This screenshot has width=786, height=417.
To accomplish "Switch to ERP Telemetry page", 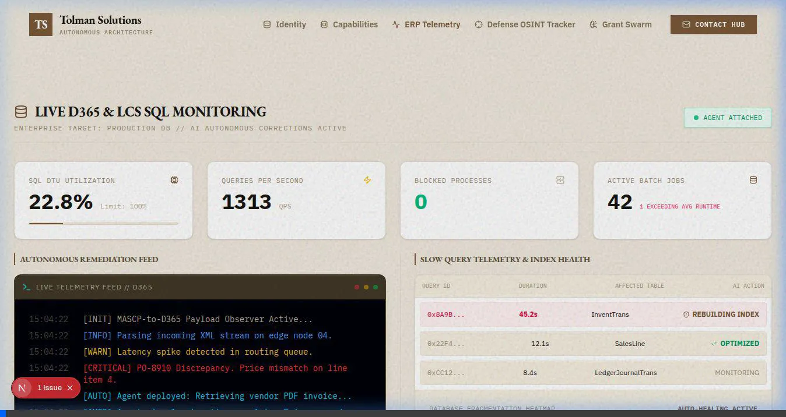I will (426, 24).
